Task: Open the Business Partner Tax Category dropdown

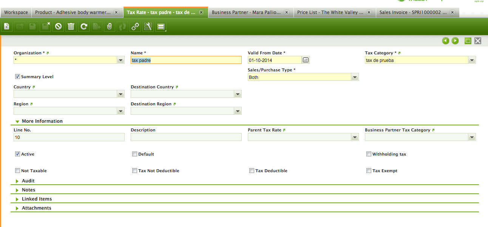Action: [x=472, y=137]
